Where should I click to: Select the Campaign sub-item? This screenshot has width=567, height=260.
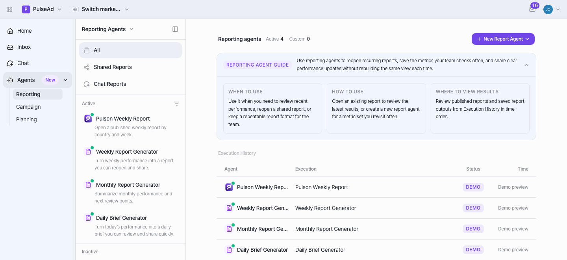tap(38, 107)
